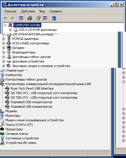Expand the Батареи node
This screenshot has width=126, height=158.
3,48
